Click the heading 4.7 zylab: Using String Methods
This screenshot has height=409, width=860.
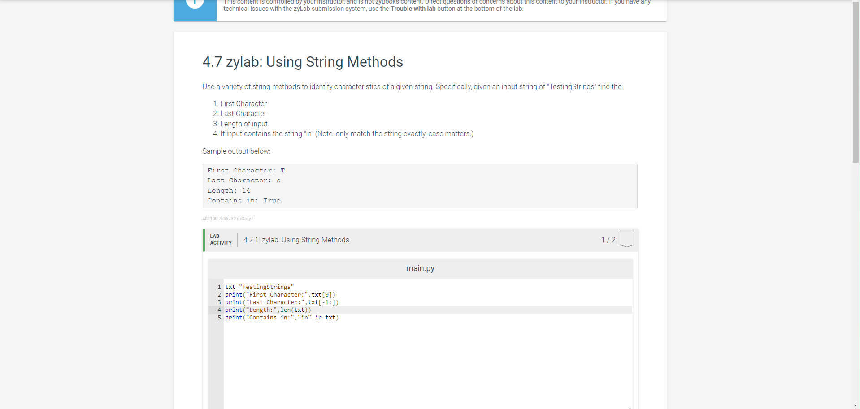tap(303, 62)
